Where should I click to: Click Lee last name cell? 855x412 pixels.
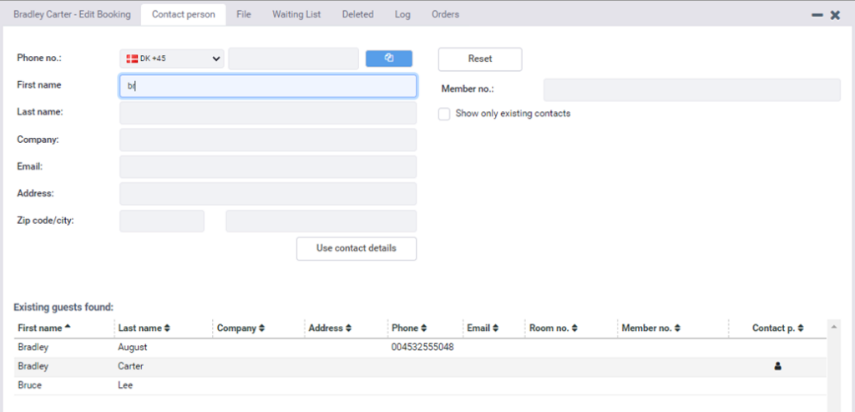125,385
